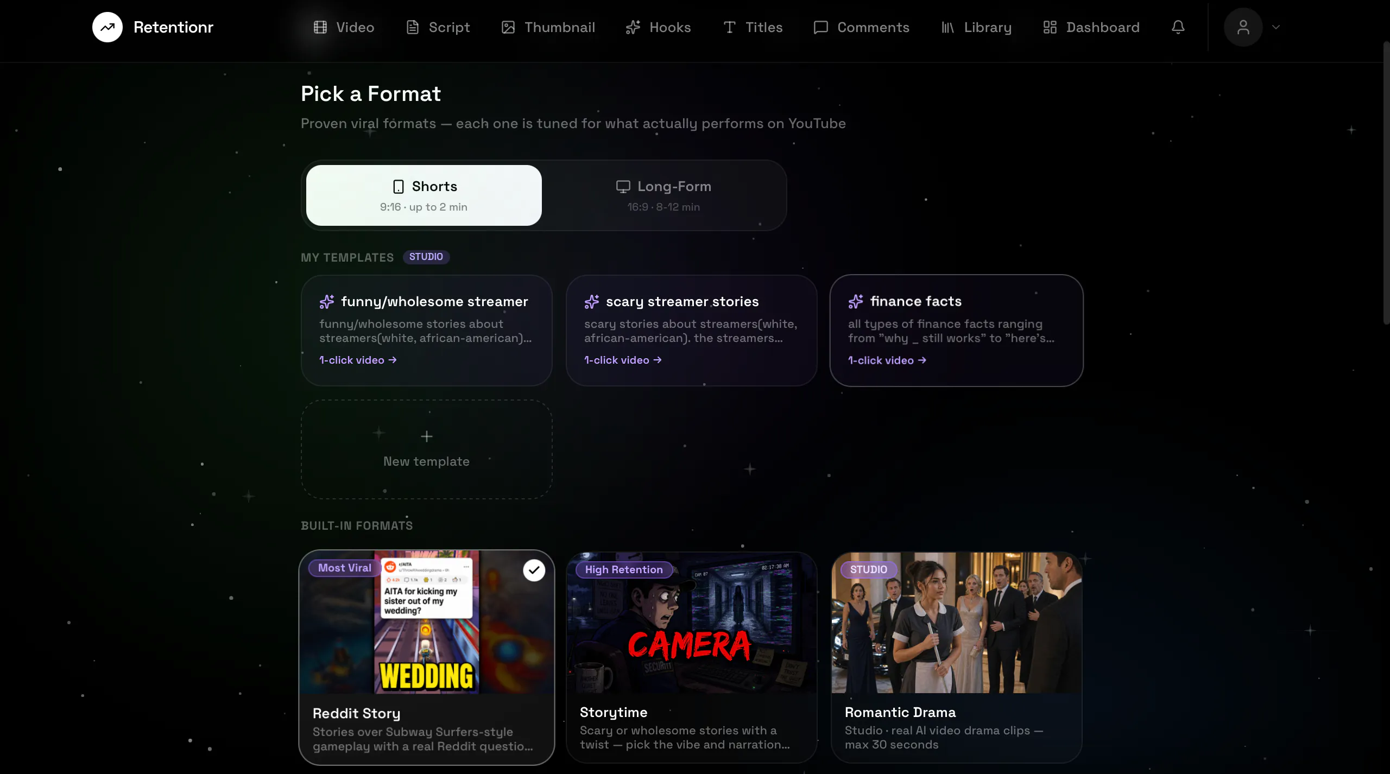Open notifications bell

pos(1178,27)
